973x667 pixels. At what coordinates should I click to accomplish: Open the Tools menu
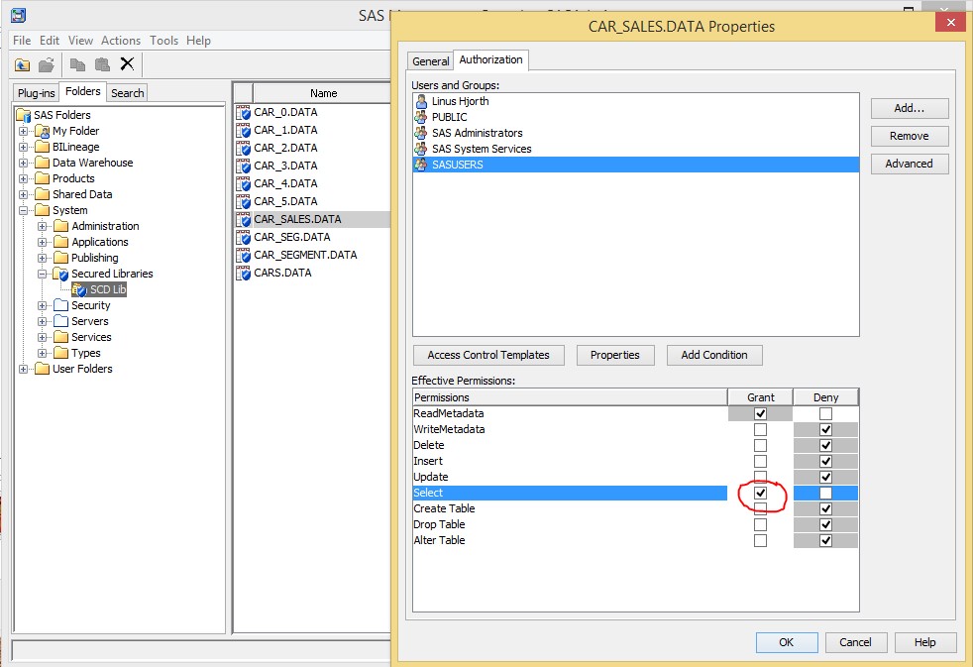point(163,41)
